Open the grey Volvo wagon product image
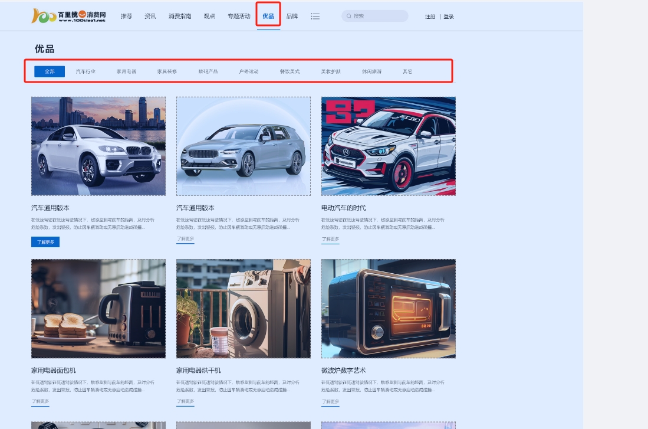648x429 pixels. [x=244, y=146]
